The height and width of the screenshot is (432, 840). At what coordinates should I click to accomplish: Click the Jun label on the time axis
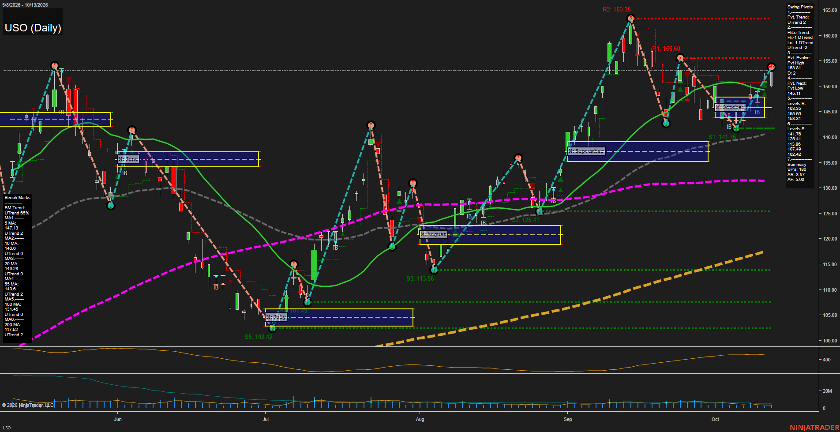pos(118,419)
